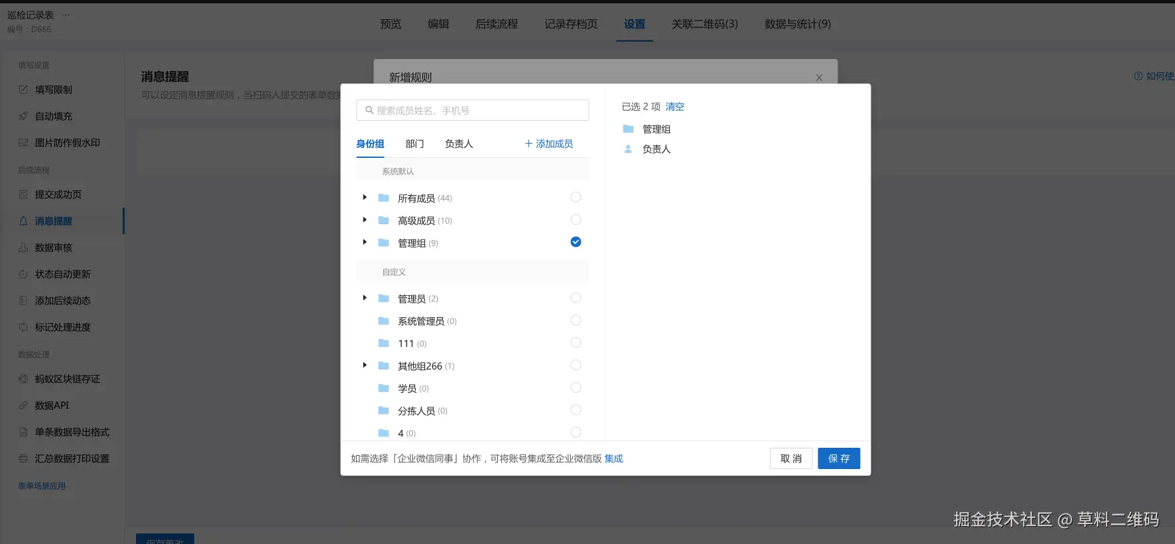This screenshot has height=544, width=1175.
Task: Click 负责人 in the selected items list
Action: (x=656, y=149)
